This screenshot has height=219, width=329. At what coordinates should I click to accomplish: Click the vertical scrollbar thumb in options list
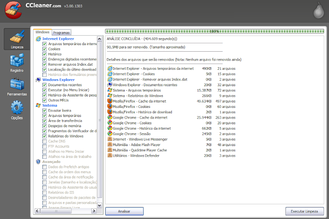[100, 120]
